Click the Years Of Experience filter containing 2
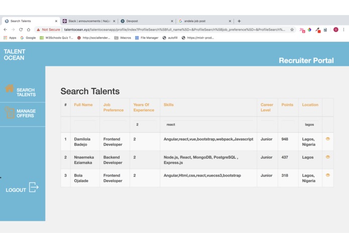The height and width of the screenshot is (248, 349). (145, 125)
